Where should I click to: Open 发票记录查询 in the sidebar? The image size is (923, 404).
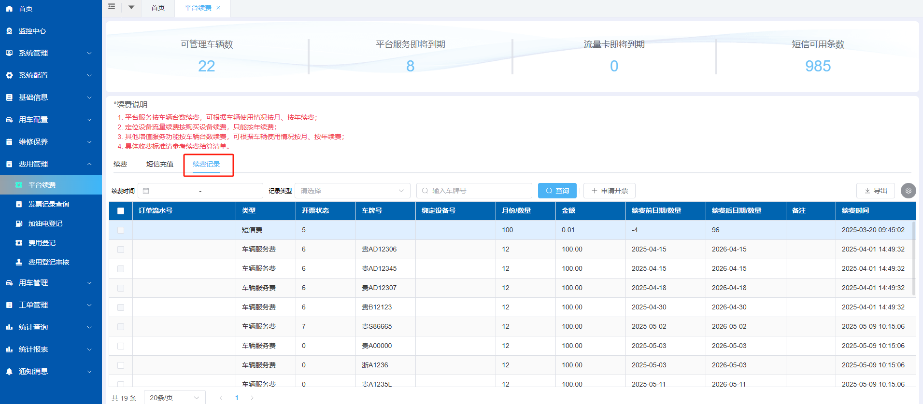click(x=48, y=204)
